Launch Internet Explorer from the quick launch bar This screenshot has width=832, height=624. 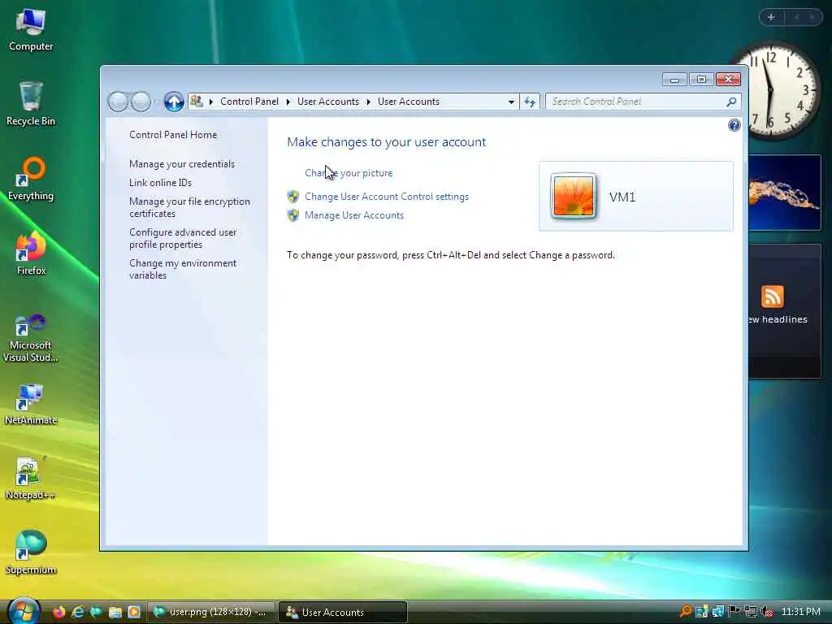click(x=78, y=612)
